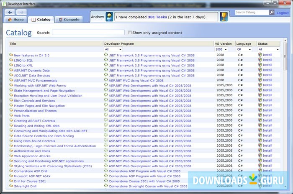Open the Status filter dropdown

[x=269, y=49]
